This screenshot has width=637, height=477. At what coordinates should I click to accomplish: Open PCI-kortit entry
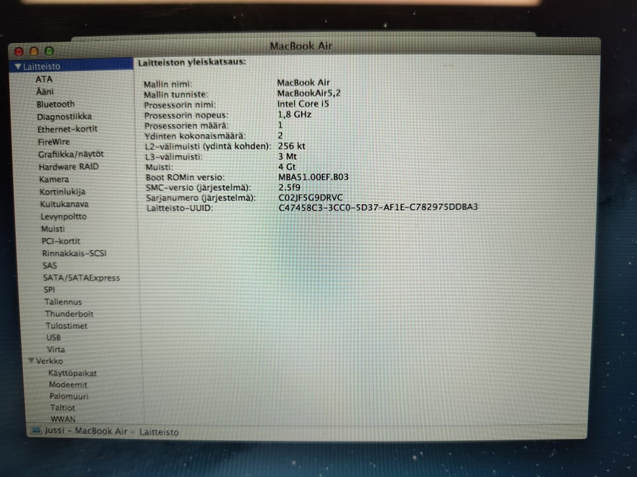61,241
